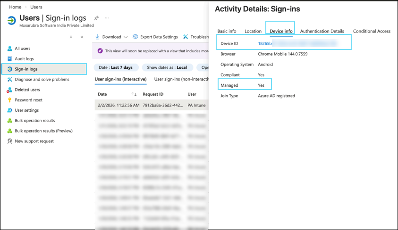Click the pin icon beside Sign-in logs title
Screen dimensions: 398x230
(x=97, y=17)
